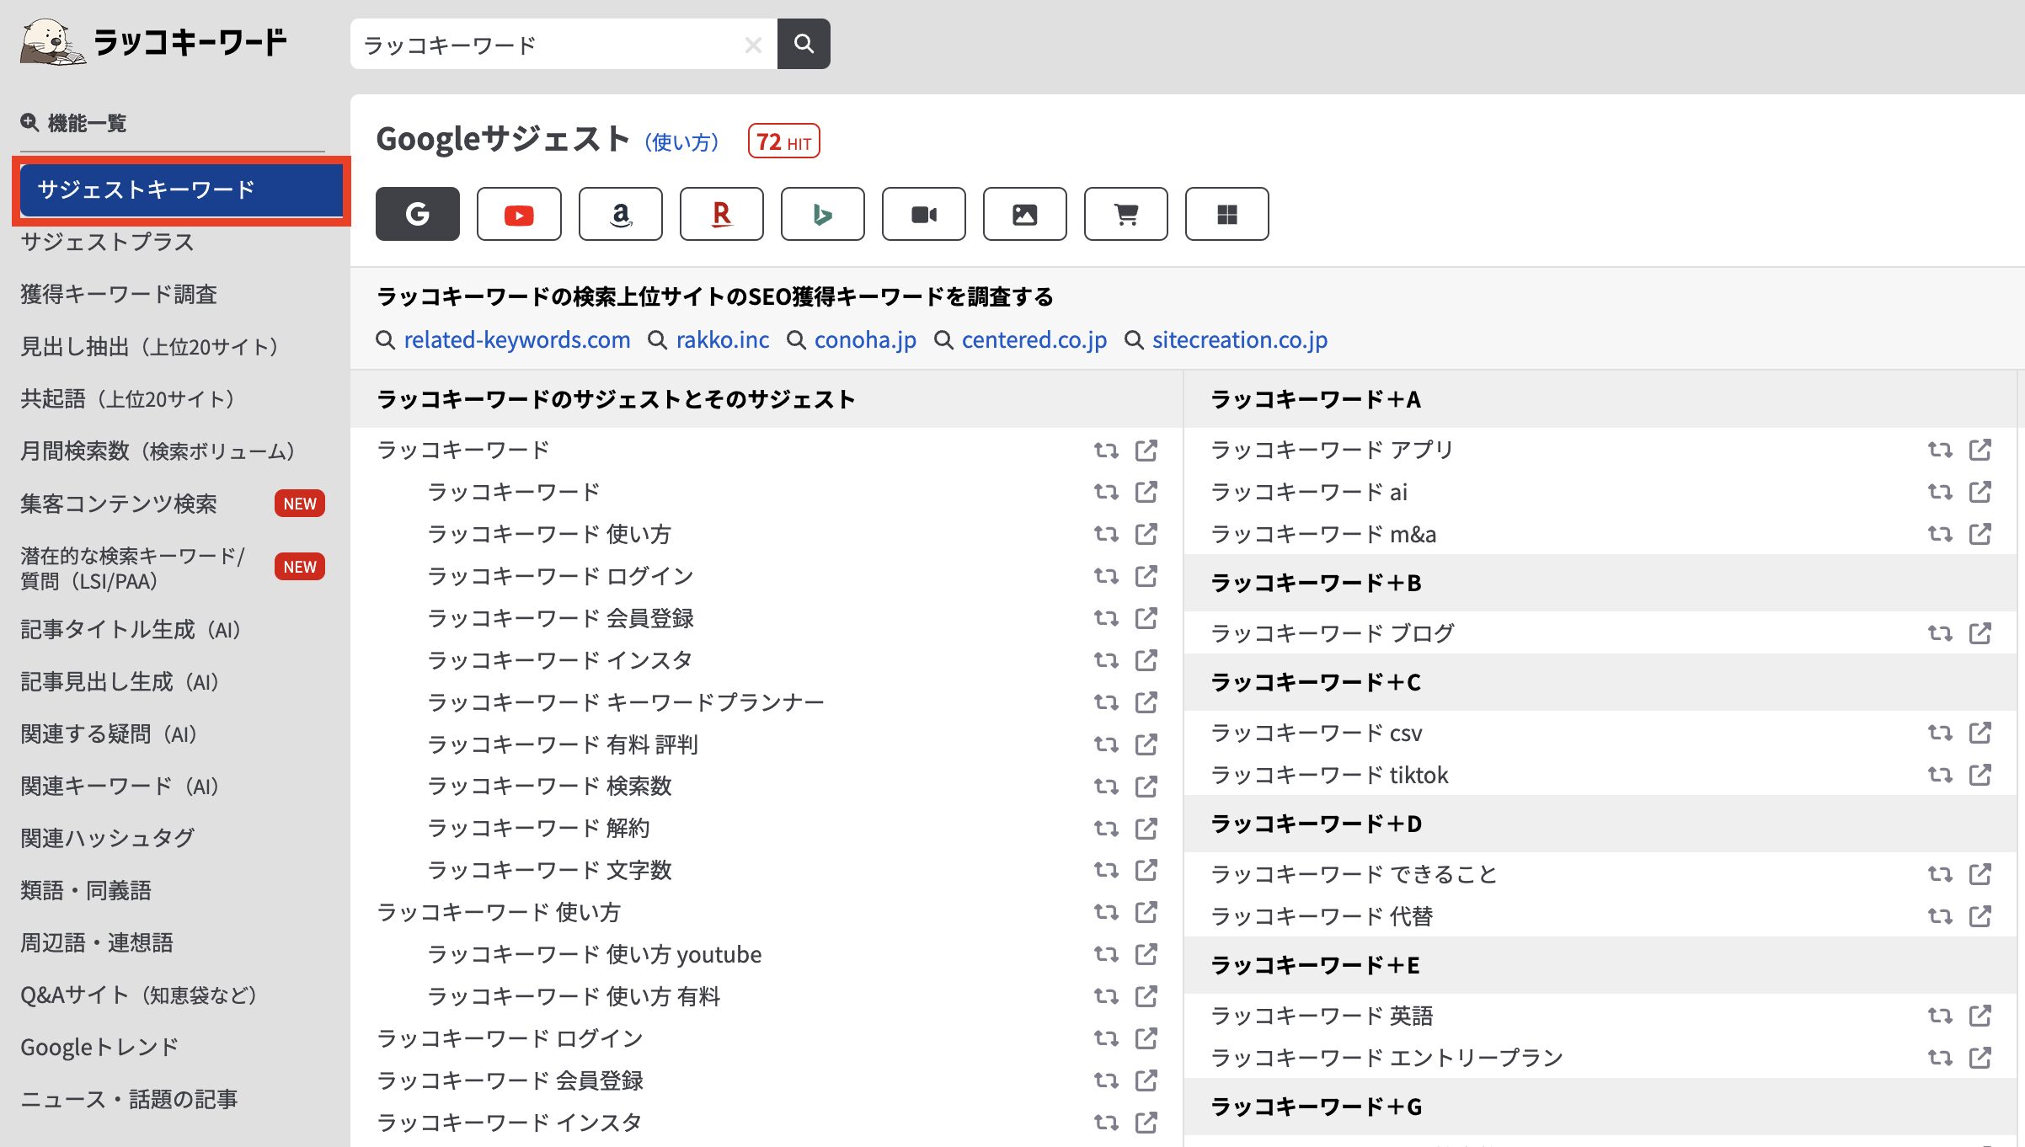This screenshot has width=2025, height=1147.
Task: Re-search icon for ラッコキーワード 文字数
Action: (1106, 870)
